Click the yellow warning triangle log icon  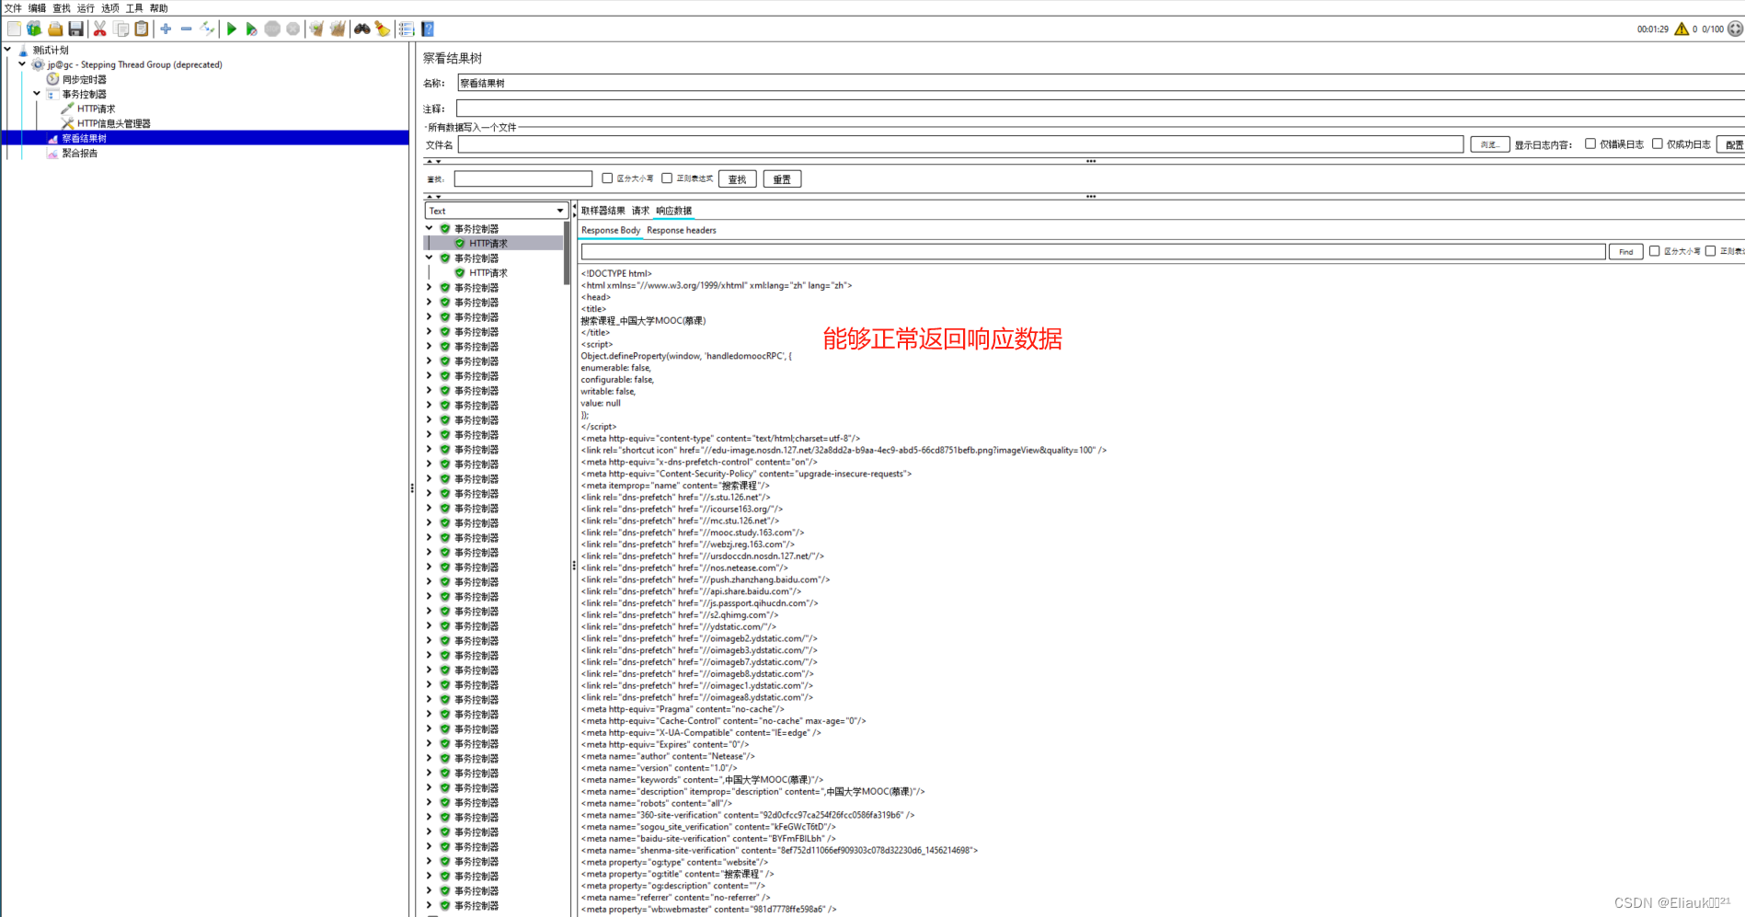coord(1682,29)
